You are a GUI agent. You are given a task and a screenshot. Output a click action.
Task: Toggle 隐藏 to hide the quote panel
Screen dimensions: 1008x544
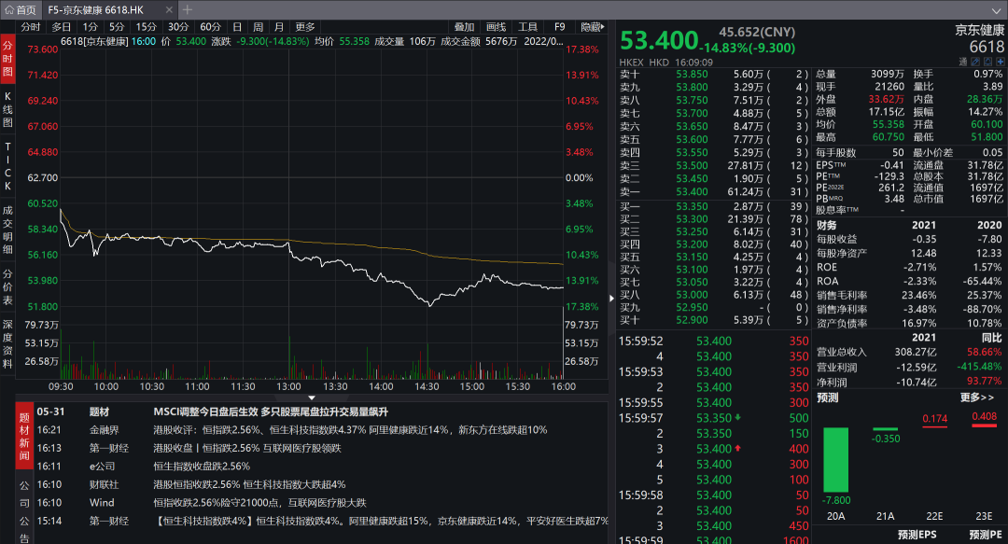point(591,27)
